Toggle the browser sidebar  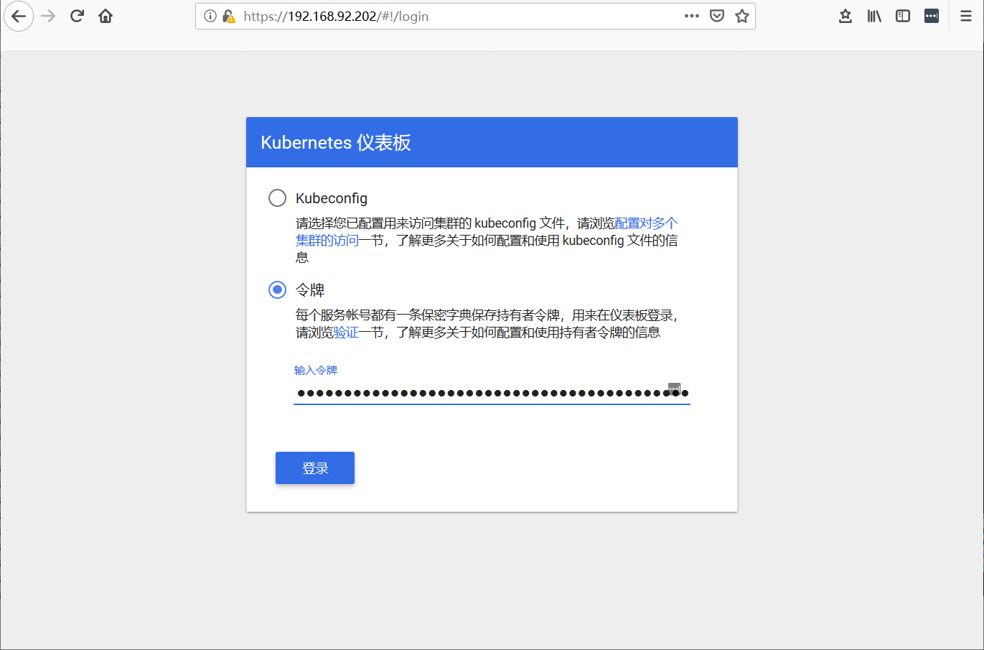[902, 15]
